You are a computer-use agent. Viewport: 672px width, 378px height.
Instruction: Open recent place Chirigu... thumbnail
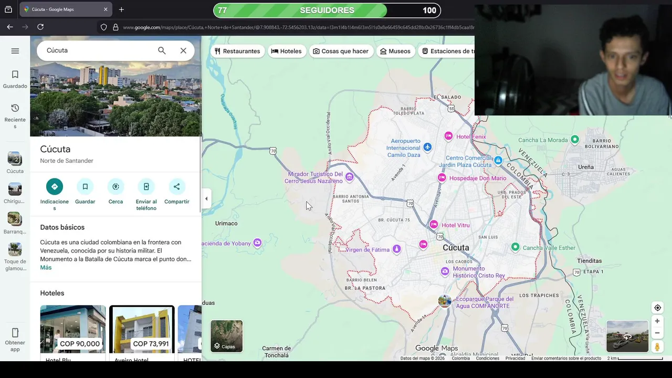(x=15, y=188)
